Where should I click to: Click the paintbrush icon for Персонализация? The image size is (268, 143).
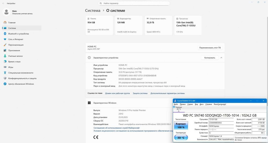tap(5, 45)
